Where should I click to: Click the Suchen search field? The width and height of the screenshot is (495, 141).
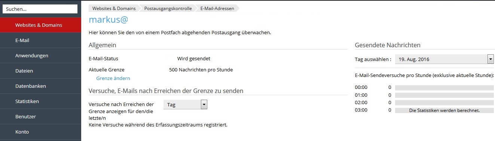click(x=40, y=9)
